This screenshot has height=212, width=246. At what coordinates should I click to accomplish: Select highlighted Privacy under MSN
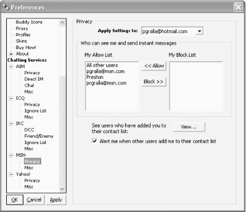(x=33, y=162)
